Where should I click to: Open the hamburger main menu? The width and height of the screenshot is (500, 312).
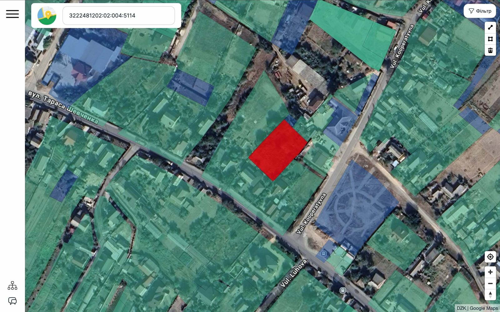[x=12, y=14]
